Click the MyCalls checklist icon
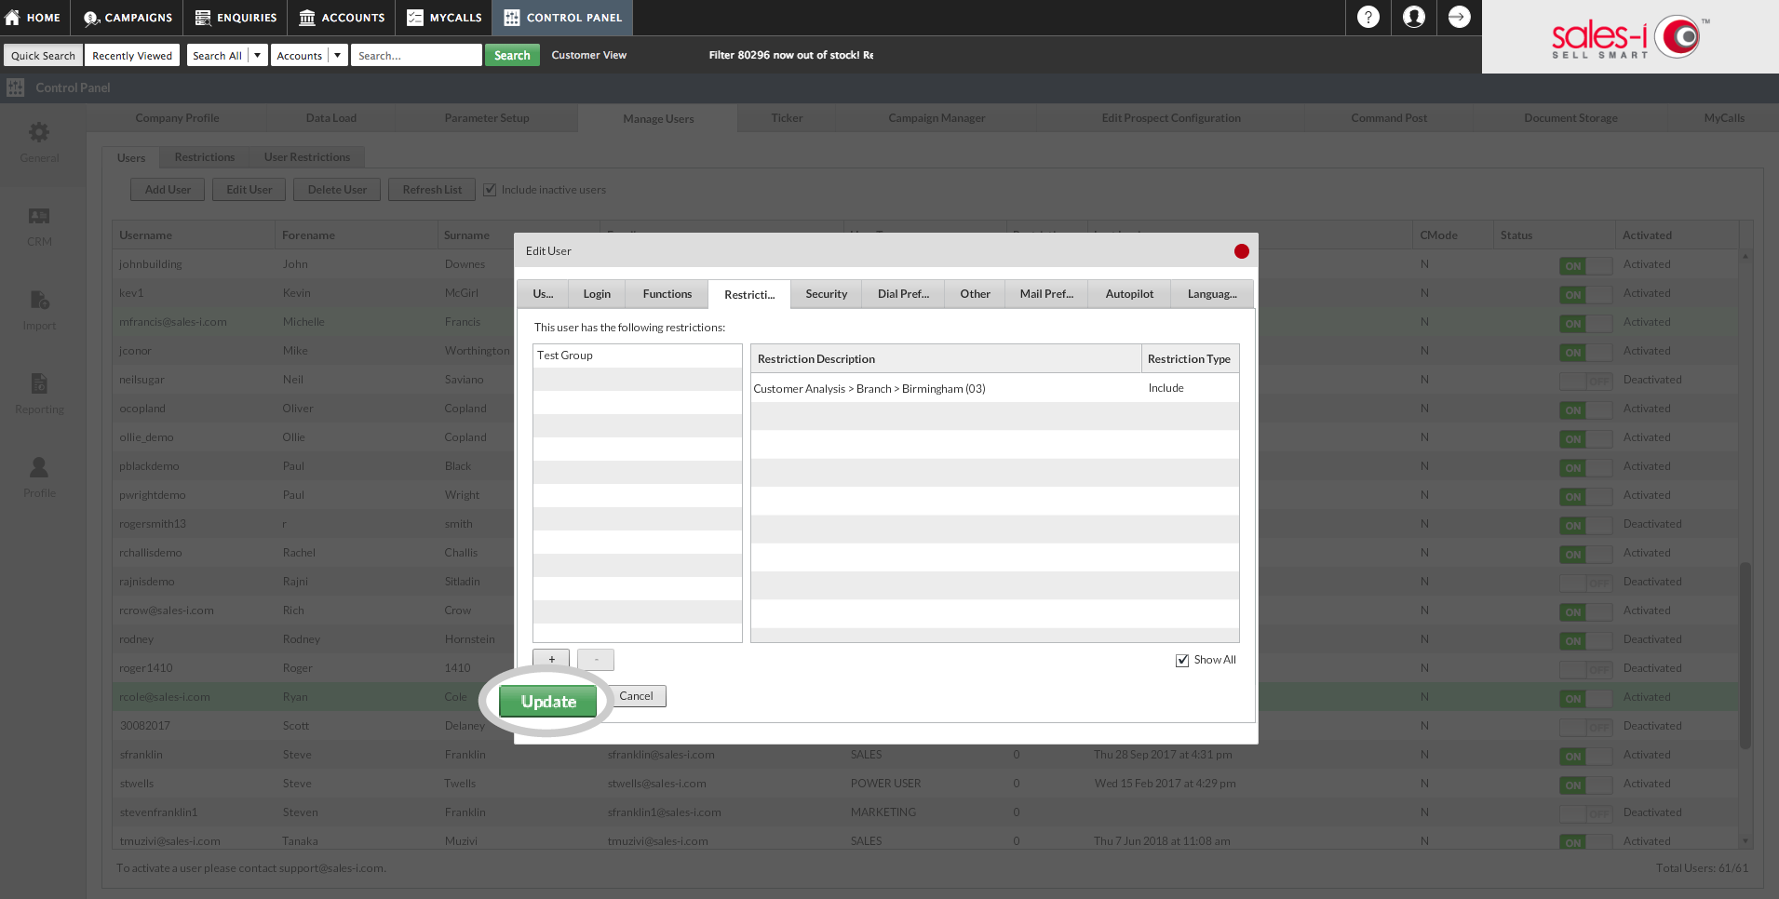The width and height of the screenshot is (1779, 899). pos(415,18)
